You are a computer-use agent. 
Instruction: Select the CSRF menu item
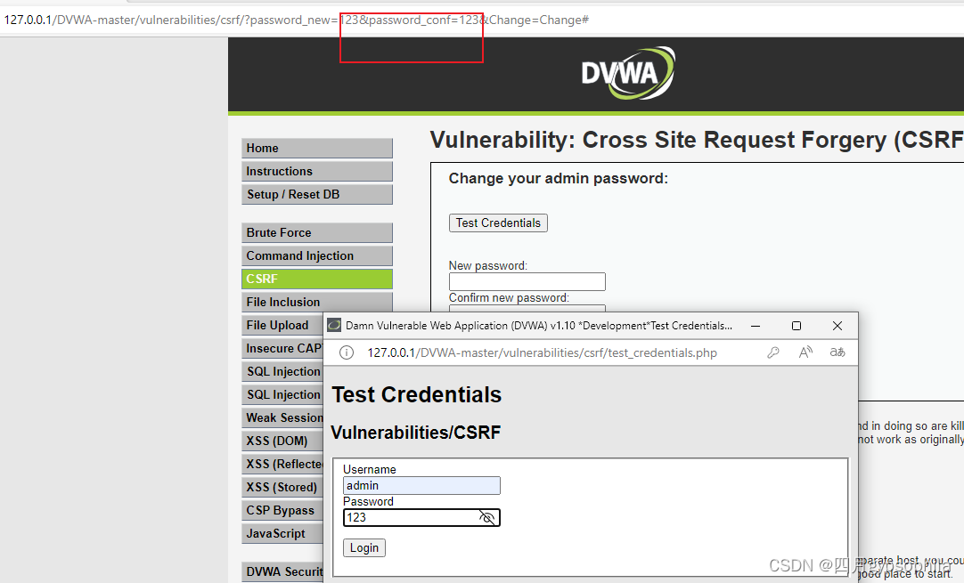pos(316,279)
